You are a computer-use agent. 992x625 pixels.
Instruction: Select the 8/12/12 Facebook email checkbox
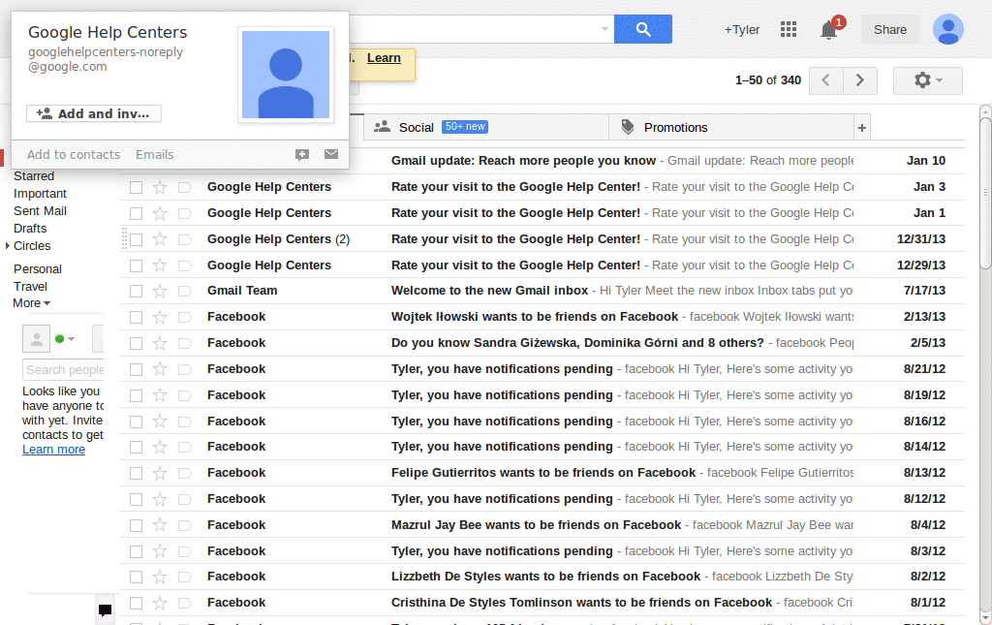click(x=136, y=499)
